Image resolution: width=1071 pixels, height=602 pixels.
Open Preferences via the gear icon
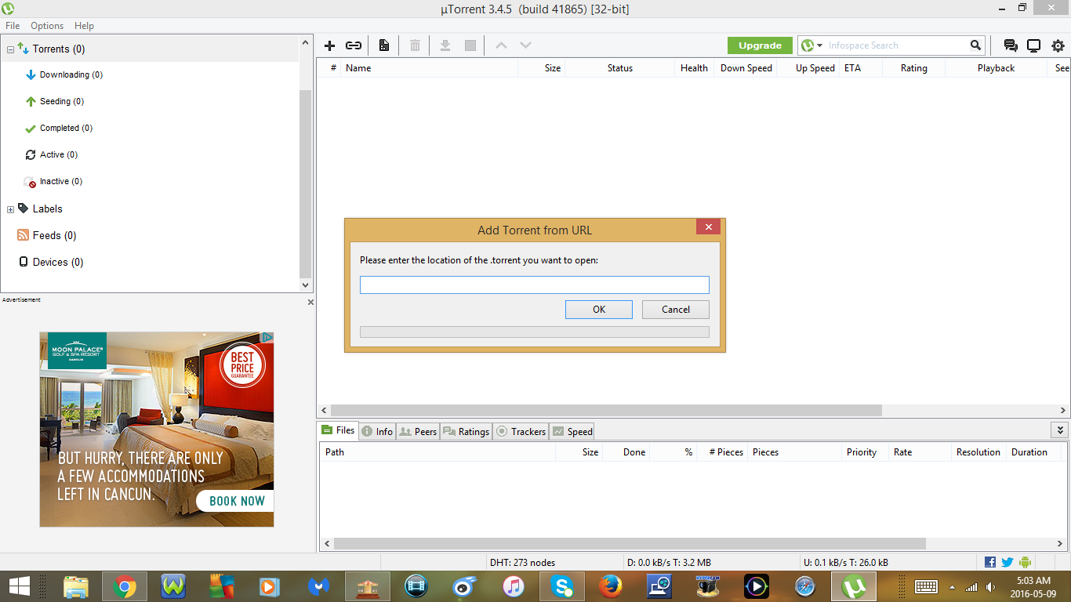tap(1058, 45)
